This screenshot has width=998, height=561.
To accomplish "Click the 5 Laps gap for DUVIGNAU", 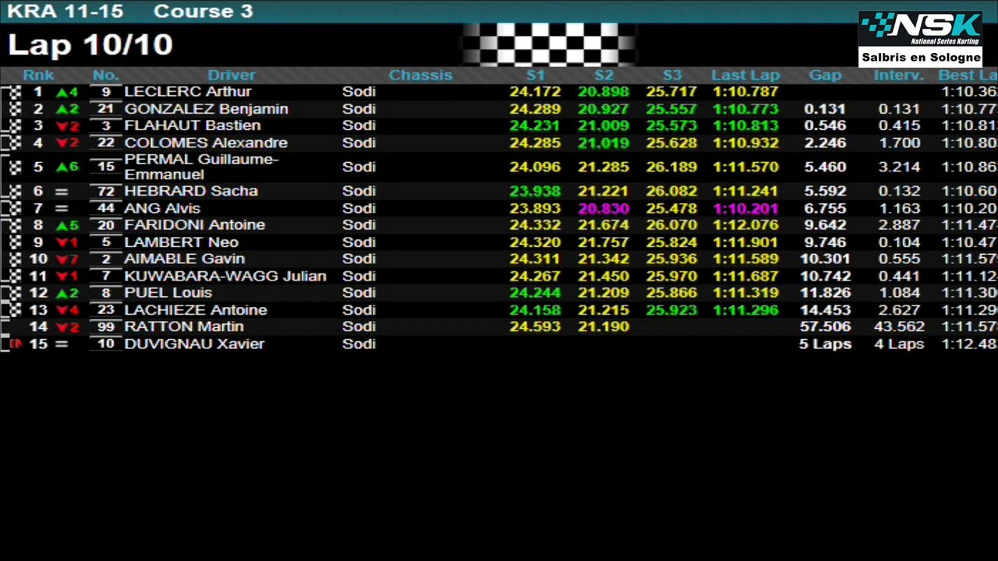I will coord(825,344).
